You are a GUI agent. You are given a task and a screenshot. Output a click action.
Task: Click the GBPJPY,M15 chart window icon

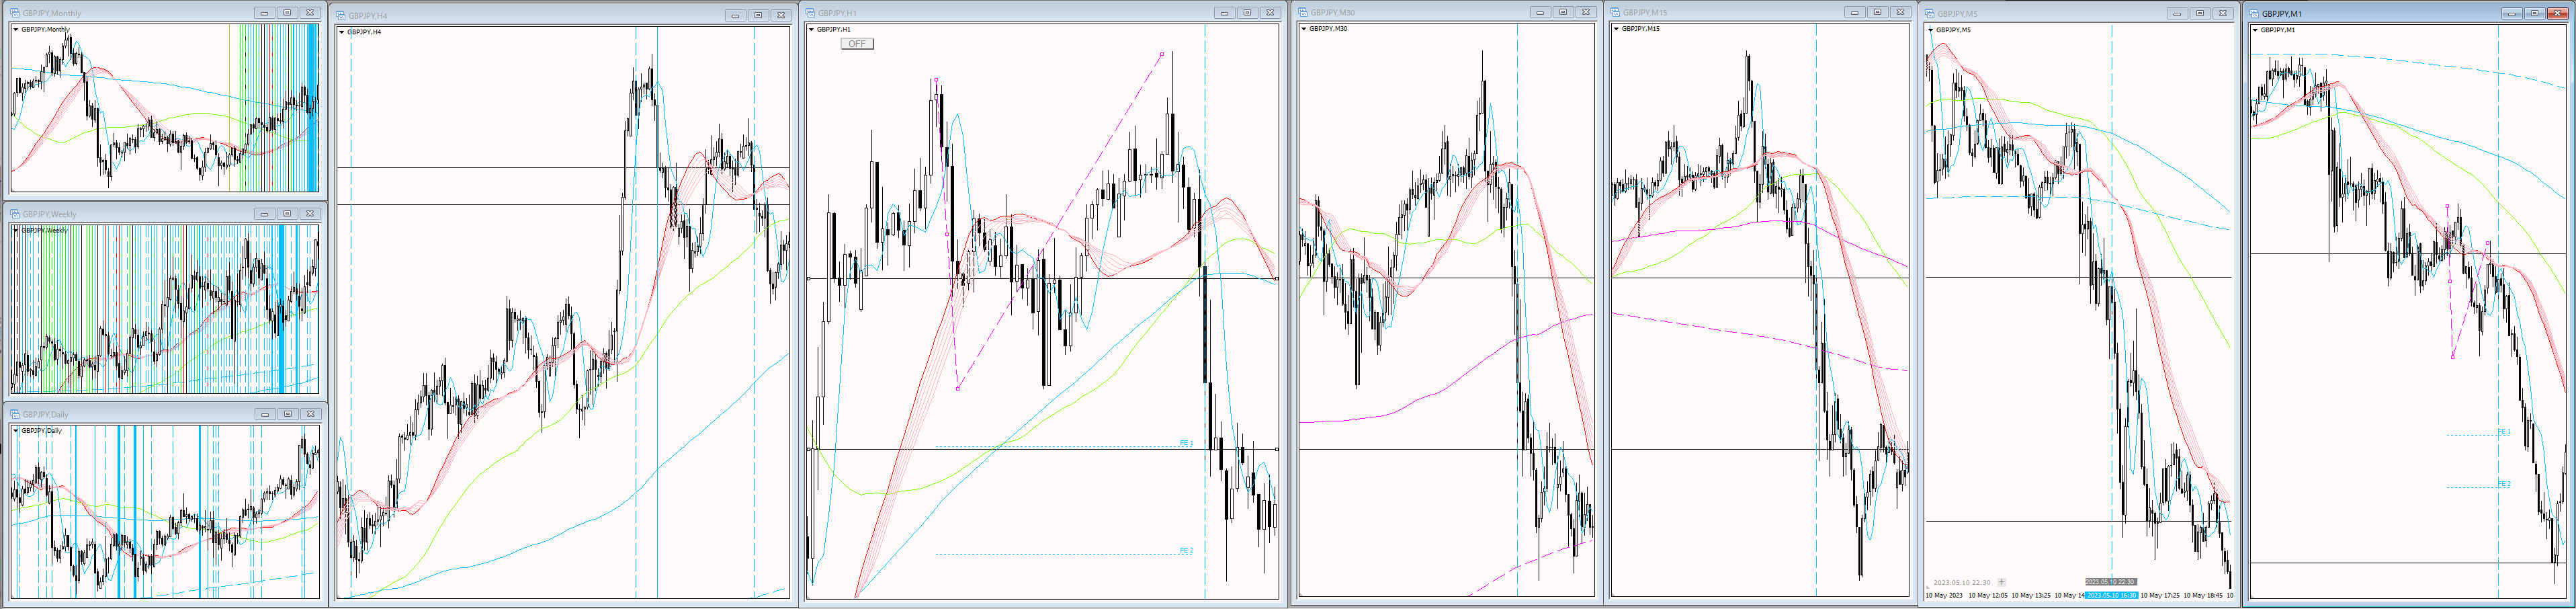click(x=1616, y=12)
